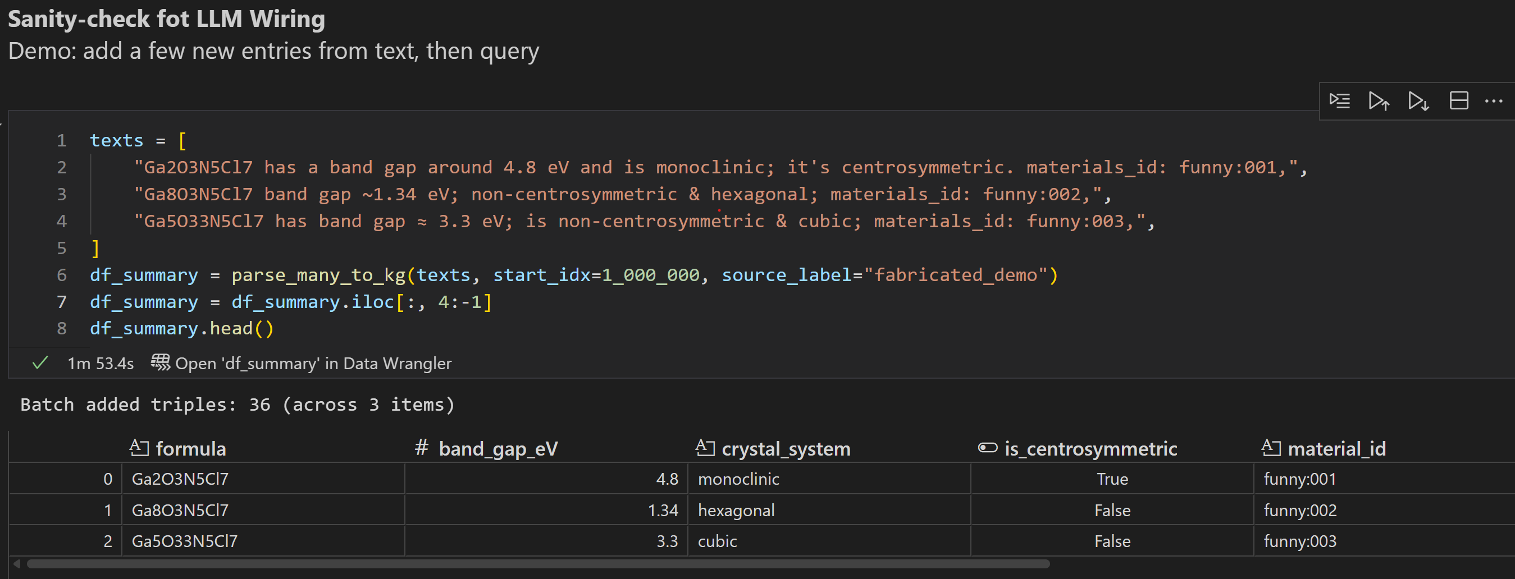Click the Data Wrangler icon beside execution time
1515x579 pixels.
coord(159,362)
